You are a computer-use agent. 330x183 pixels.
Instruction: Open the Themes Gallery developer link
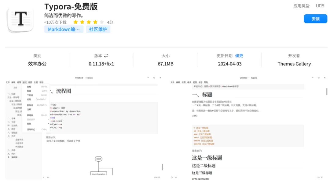(294, 64)
